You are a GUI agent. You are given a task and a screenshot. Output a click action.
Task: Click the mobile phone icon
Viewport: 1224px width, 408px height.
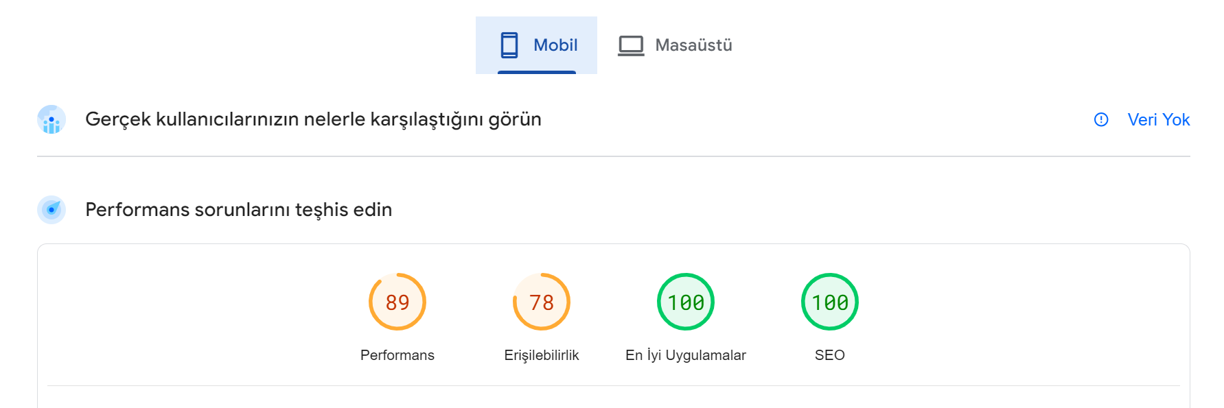[x=509, y=45]
